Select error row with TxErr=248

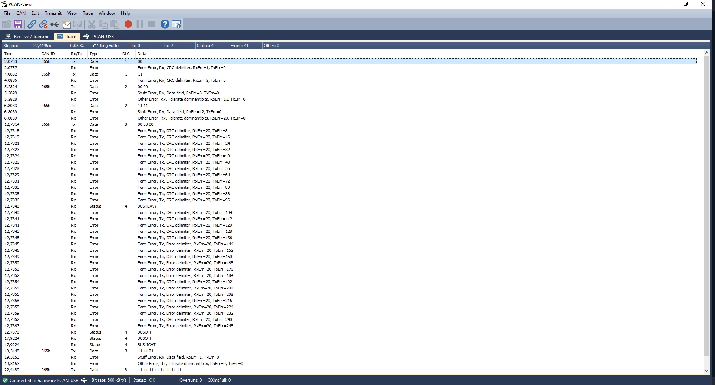[x=349, y=326]
